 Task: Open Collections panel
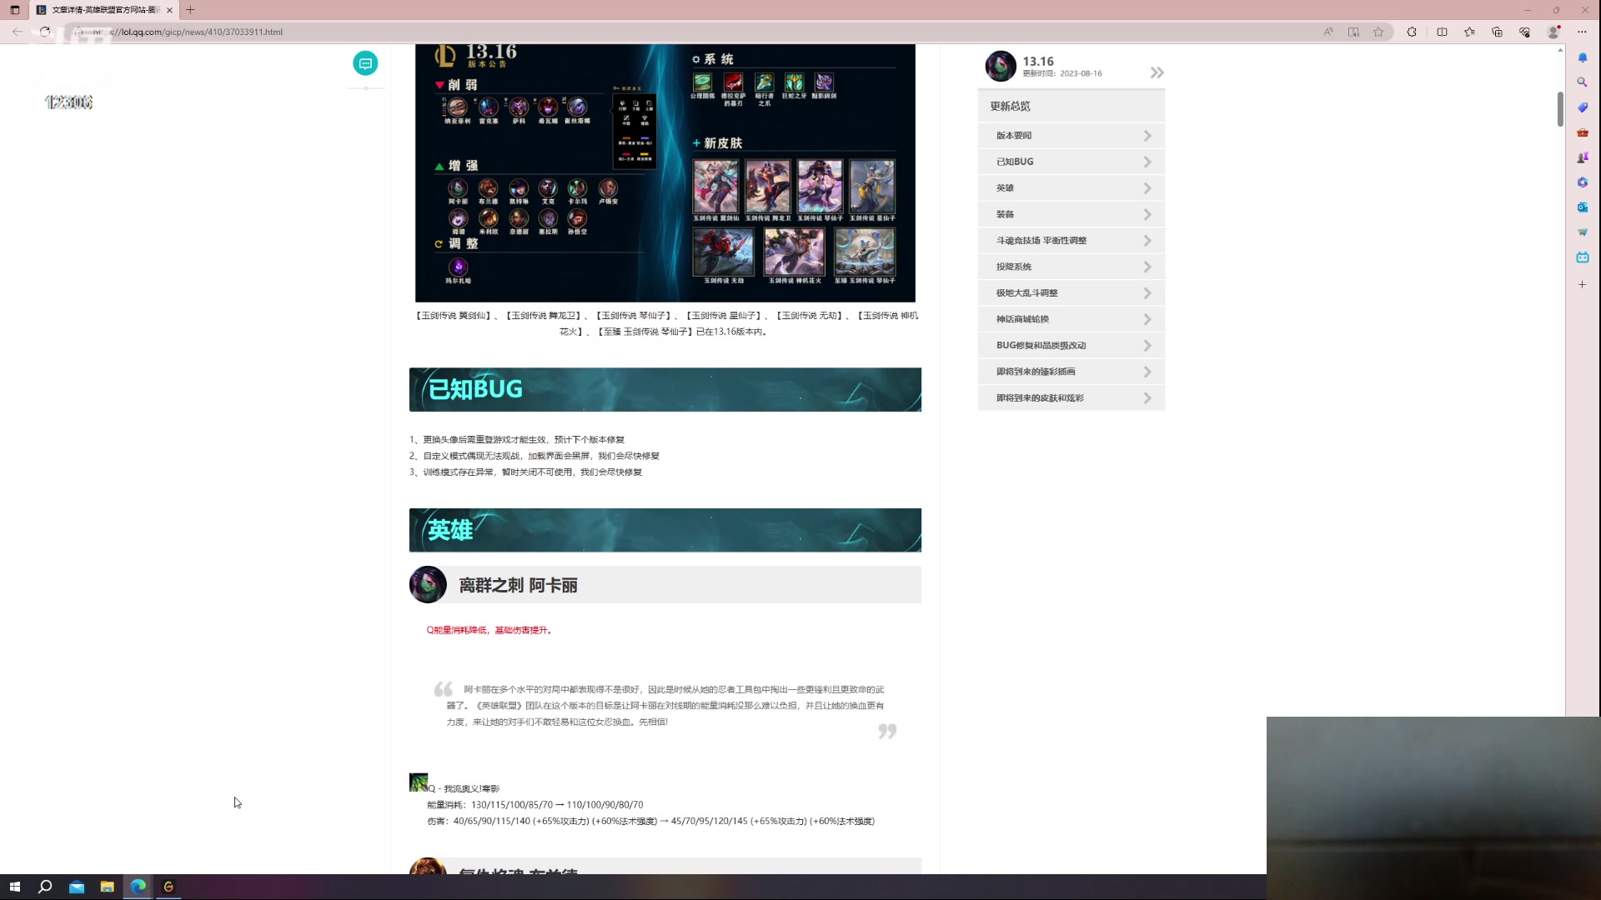click(x=1497, y=32)
